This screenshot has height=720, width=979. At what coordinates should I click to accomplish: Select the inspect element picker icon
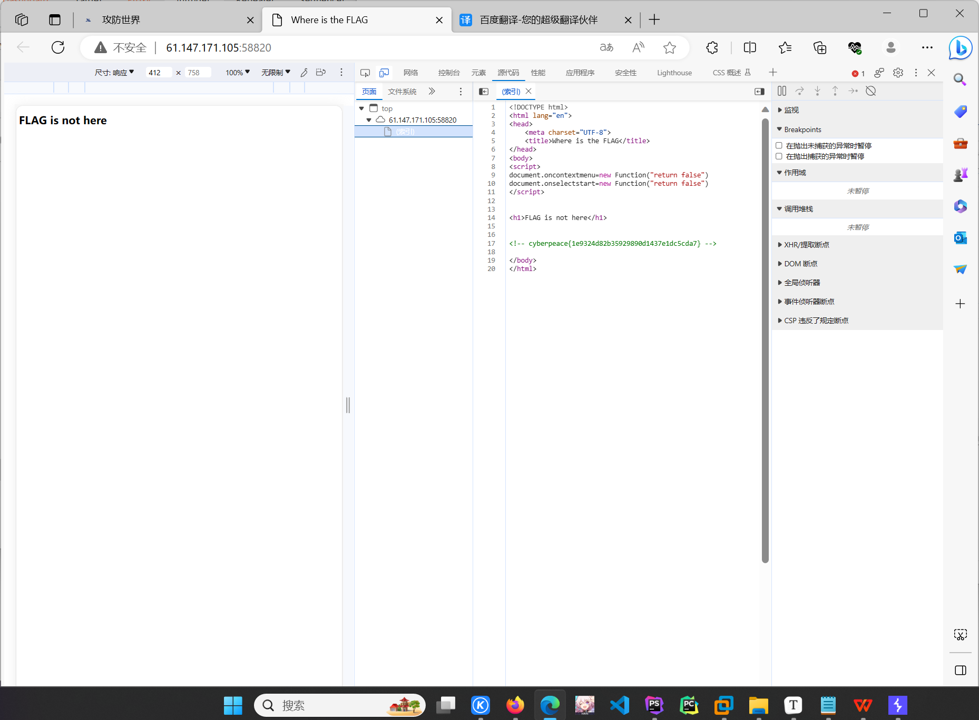click(x=365, y=73)
